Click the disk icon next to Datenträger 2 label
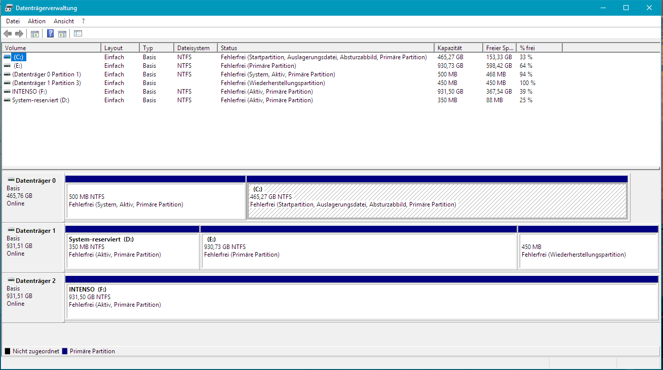 (x=11, y=280)
